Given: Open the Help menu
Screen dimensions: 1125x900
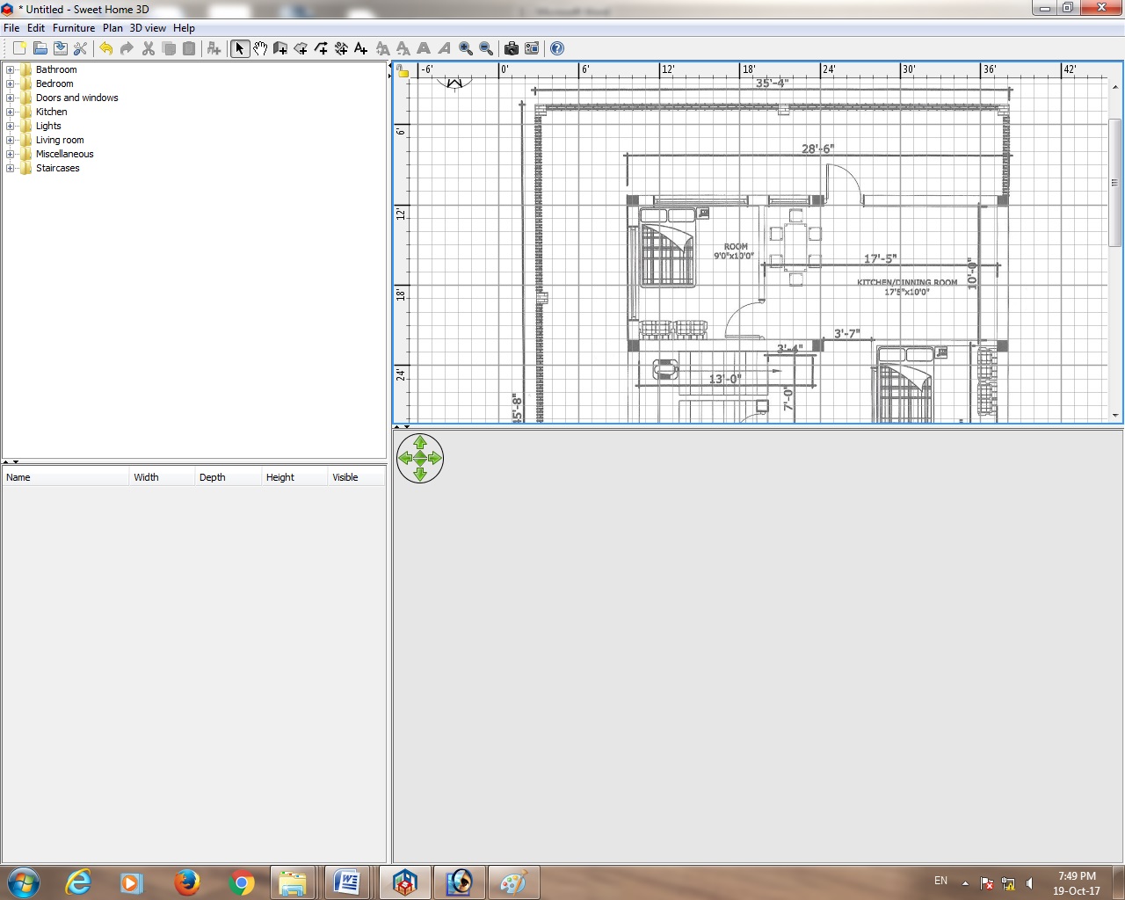Looking at the screenshot, I should pos(184,28).
